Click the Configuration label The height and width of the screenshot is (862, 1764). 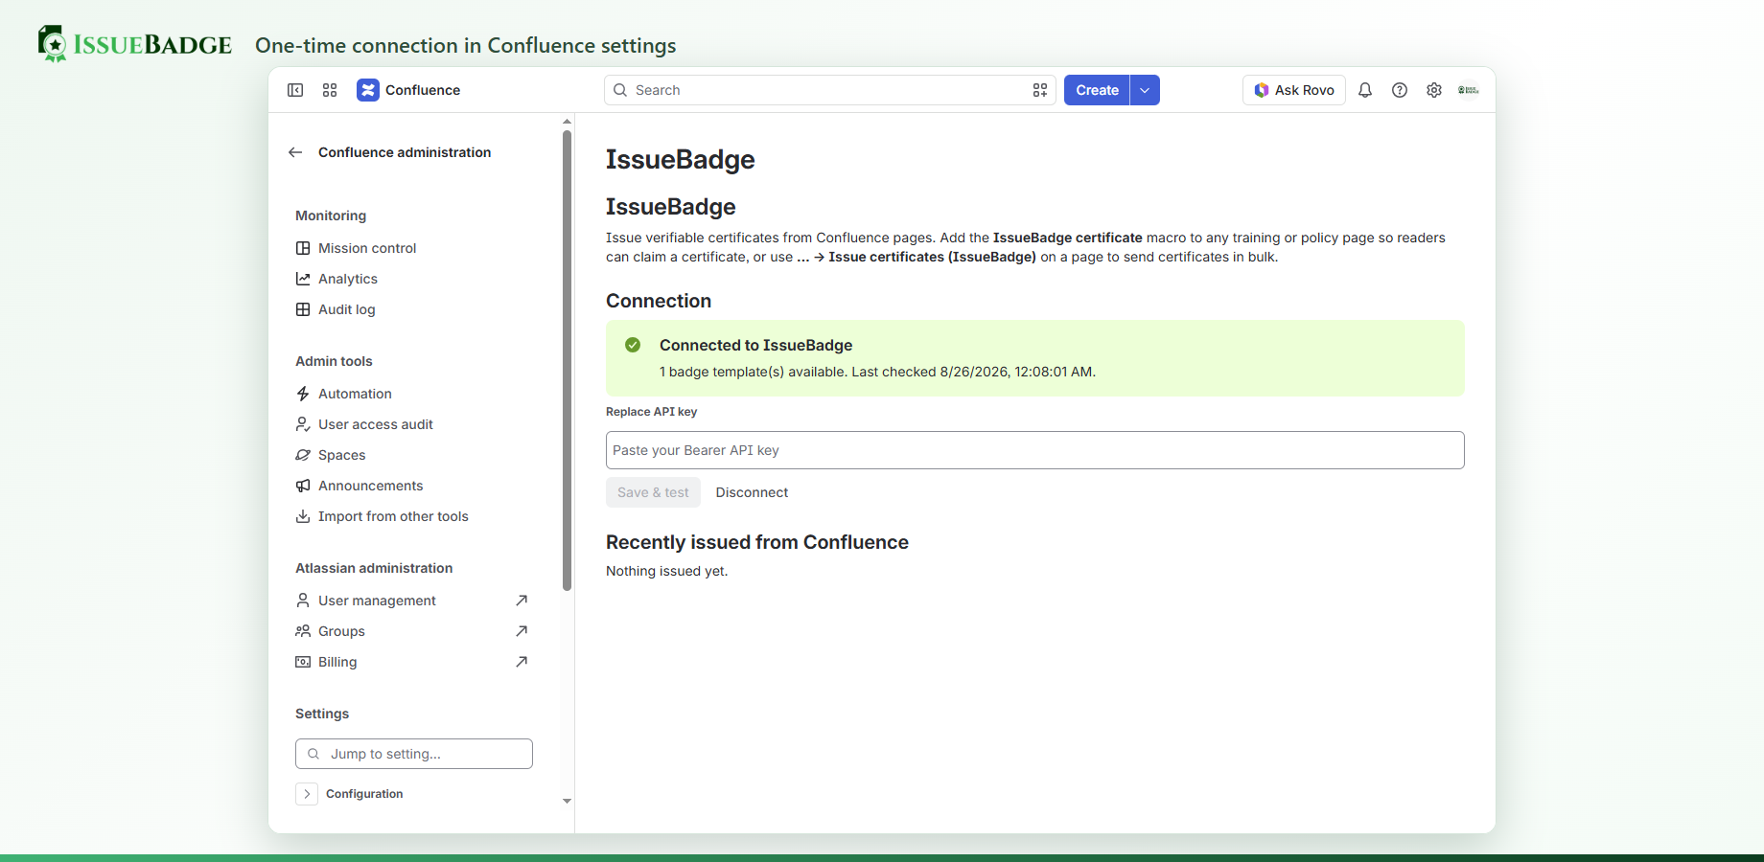[x=364, y=794]
